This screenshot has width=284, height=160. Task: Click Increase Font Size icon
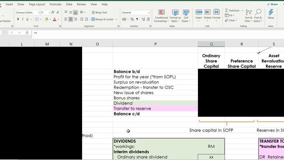pos(53,12)
